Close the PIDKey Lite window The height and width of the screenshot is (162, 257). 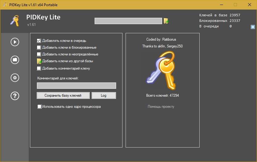[250, 5]
